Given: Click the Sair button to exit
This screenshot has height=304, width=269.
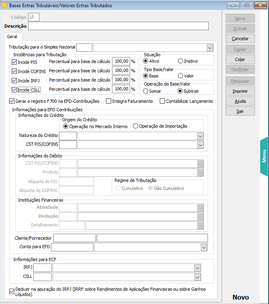Looking at the screenshot, I should (240, 111).
